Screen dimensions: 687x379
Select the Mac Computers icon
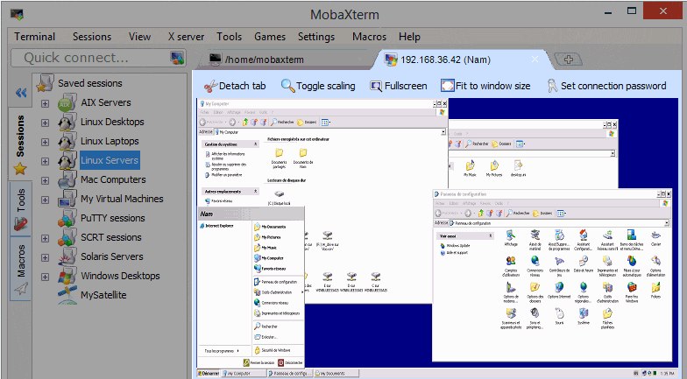[x=67, y=180]
